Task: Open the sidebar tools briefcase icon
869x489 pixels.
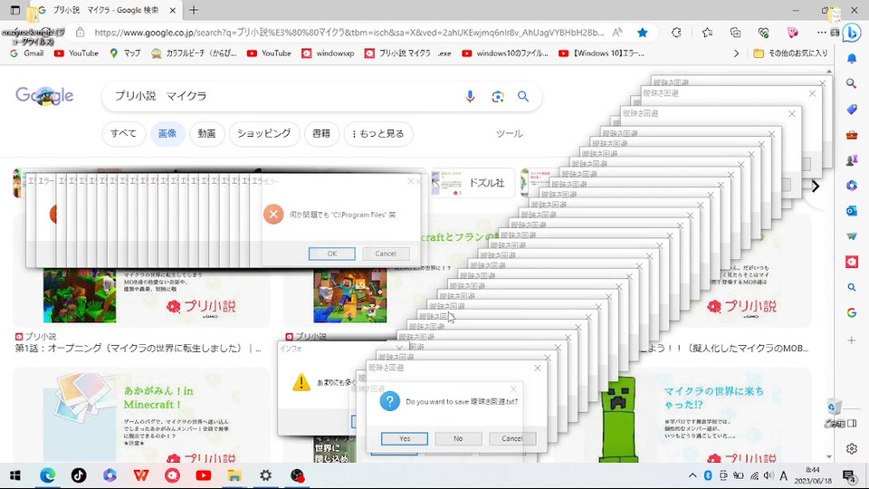Action: point(852,135)
